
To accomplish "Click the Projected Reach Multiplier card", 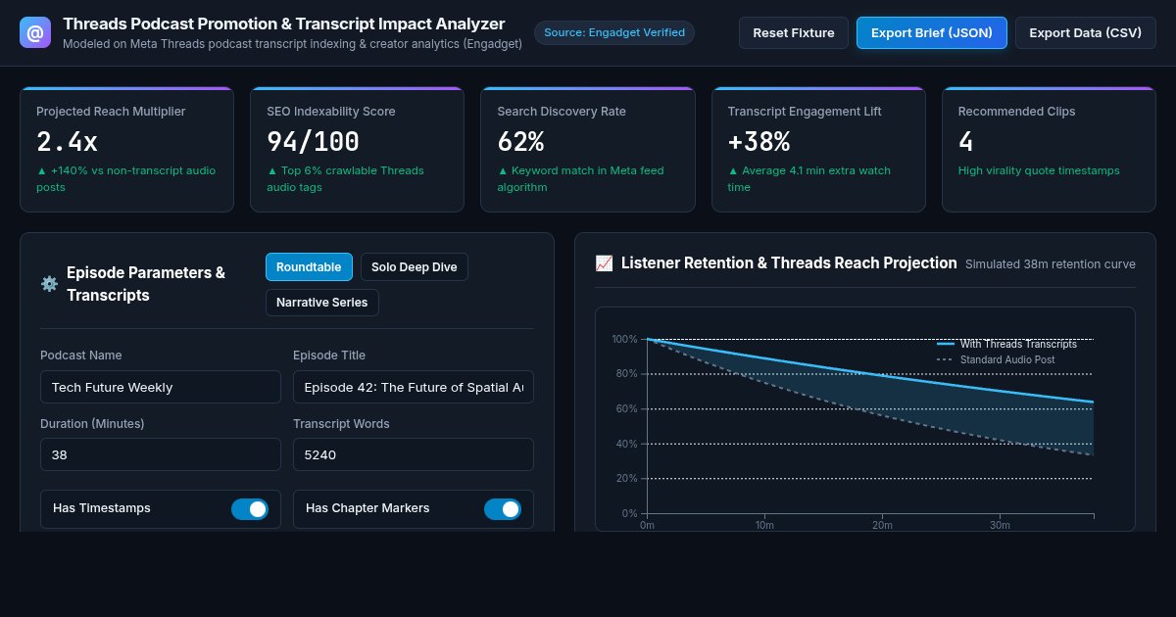I will tap(126, 149).
